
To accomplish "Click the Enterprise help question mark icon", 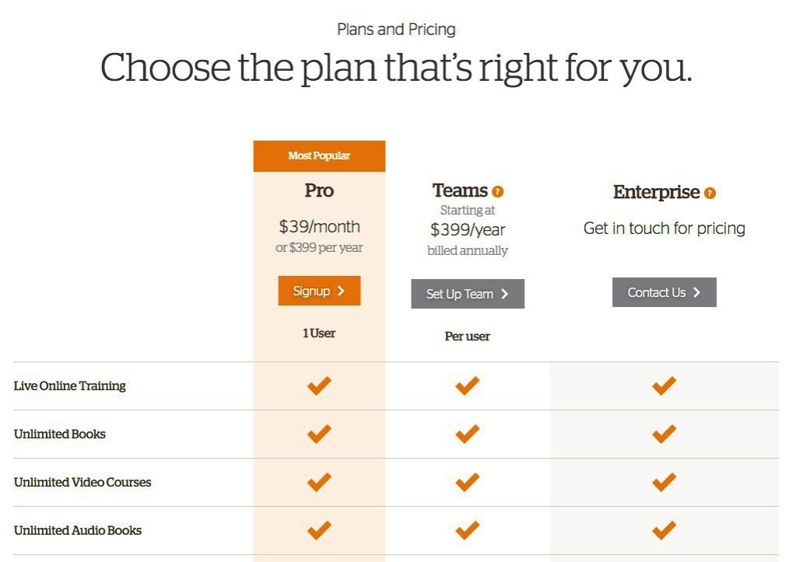I will 710,193.
